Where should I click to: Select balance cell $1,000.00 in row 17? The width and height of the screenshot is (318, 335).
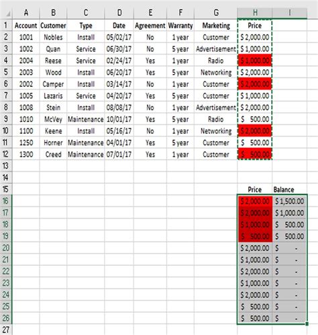[x=290, y=213]
